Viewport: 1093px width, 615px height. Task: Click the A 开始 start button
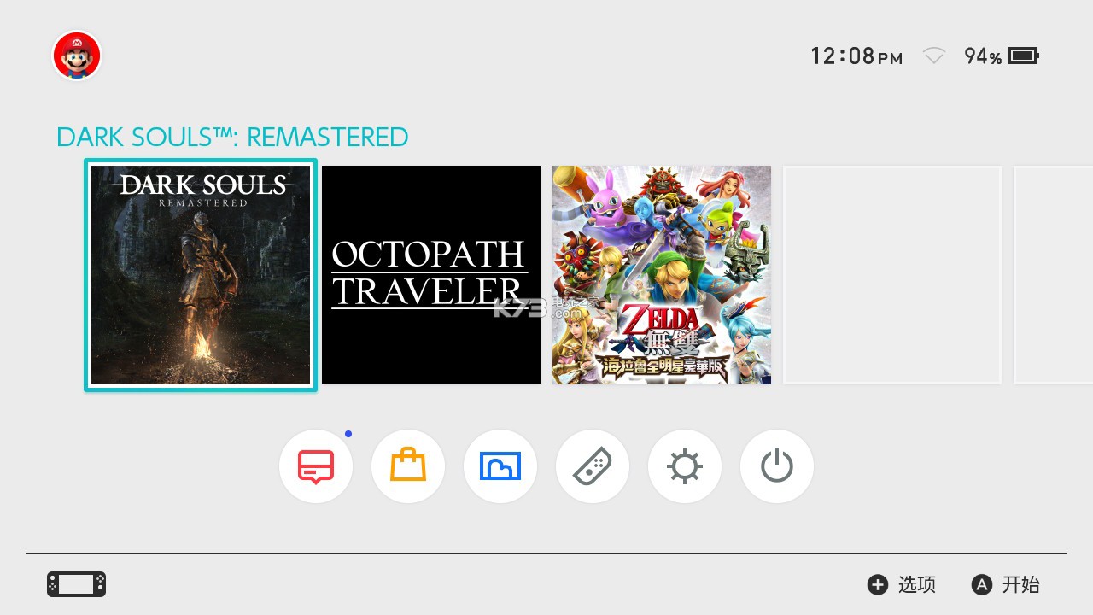pos(1006,584)
